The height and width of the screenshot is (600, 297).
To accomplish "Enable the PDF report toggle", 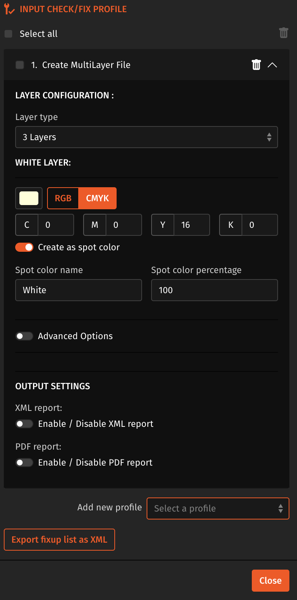I will [x=24, y=463].
